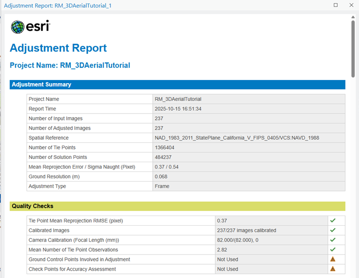The width and height of the screenshot is (359, 278).
Task: Click the Ground Resolution (m) label
Action: [54, 176]
